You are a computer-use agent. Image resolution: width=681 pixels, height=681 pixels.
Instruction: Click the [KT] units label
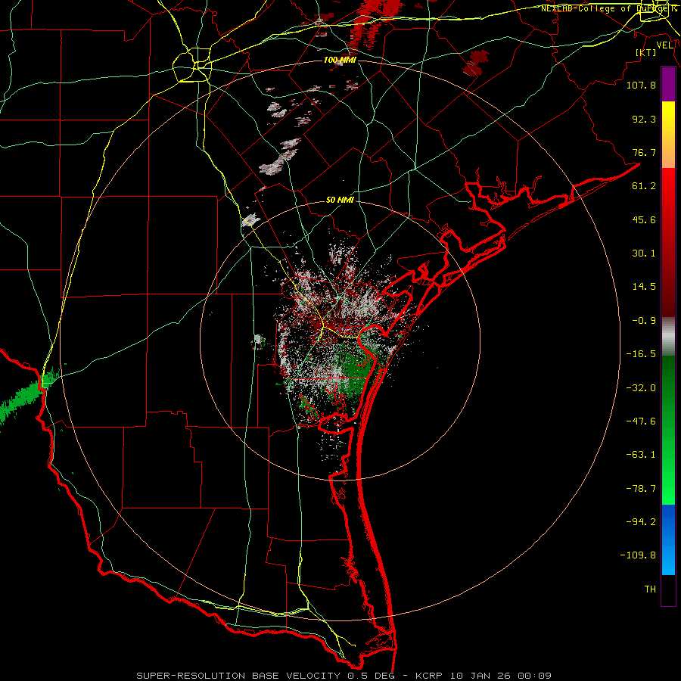646,52
